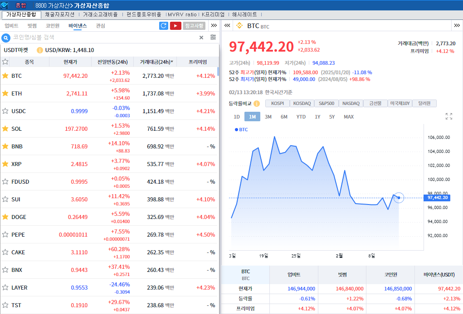
Task: Click the magnifier search icon
Action: (6, 38)
